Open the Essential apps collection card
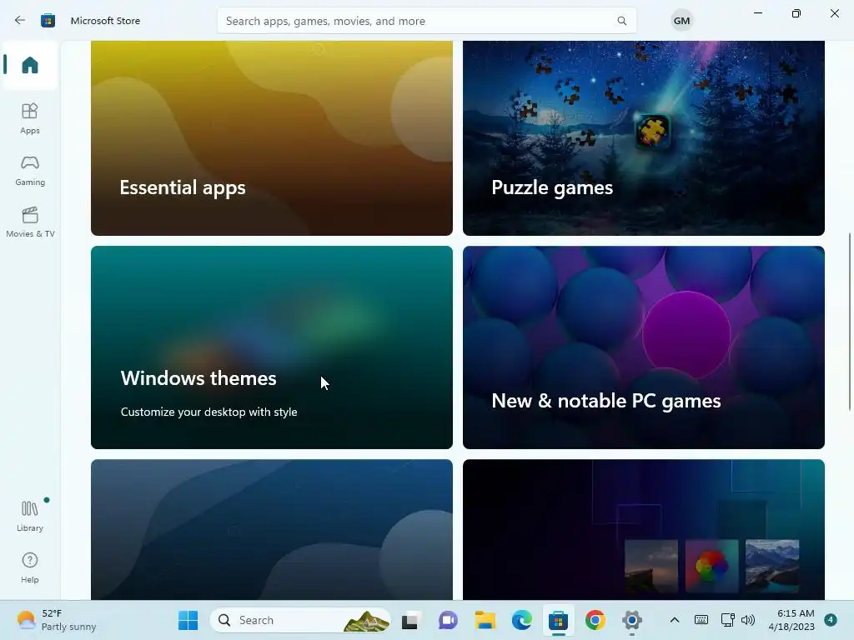The image size is (854, 640). 271,138
